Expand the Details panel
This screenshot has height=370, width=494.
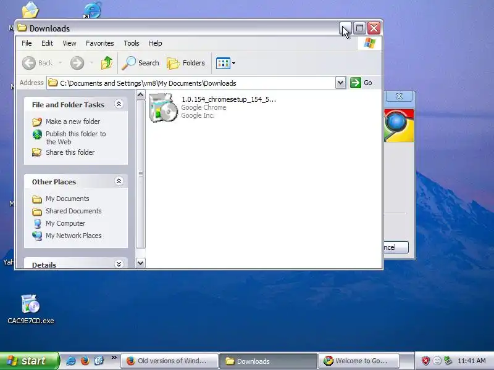coord(119,264)
